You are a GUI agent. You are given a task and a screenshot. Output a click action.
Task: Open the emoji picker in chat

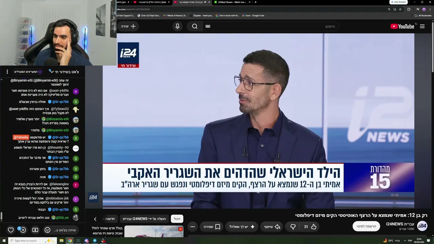[x=47, y=230]
